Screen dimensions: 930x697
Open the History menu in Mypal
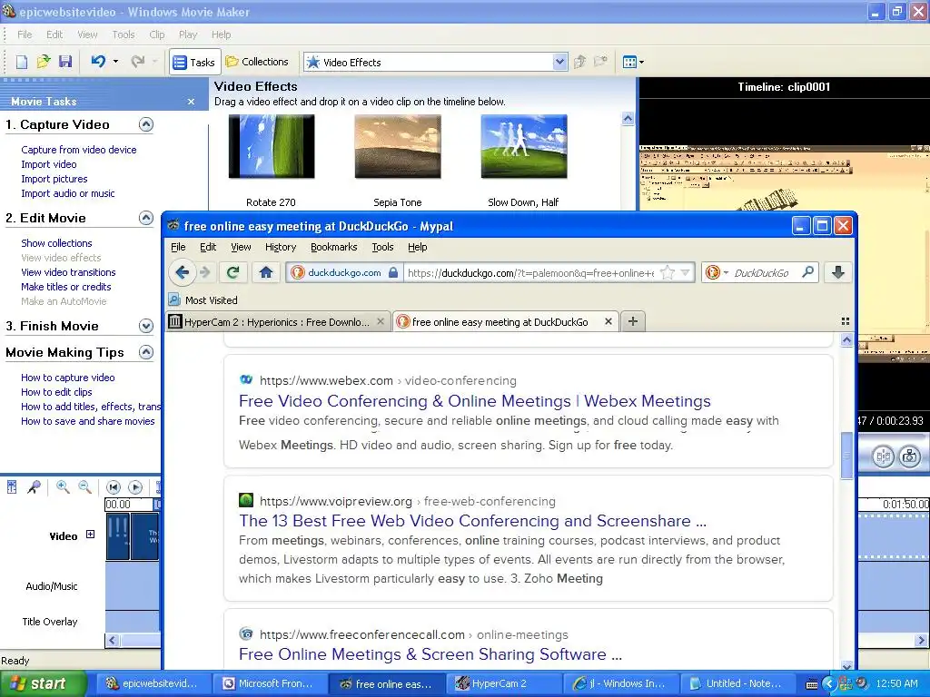(281, 247)
